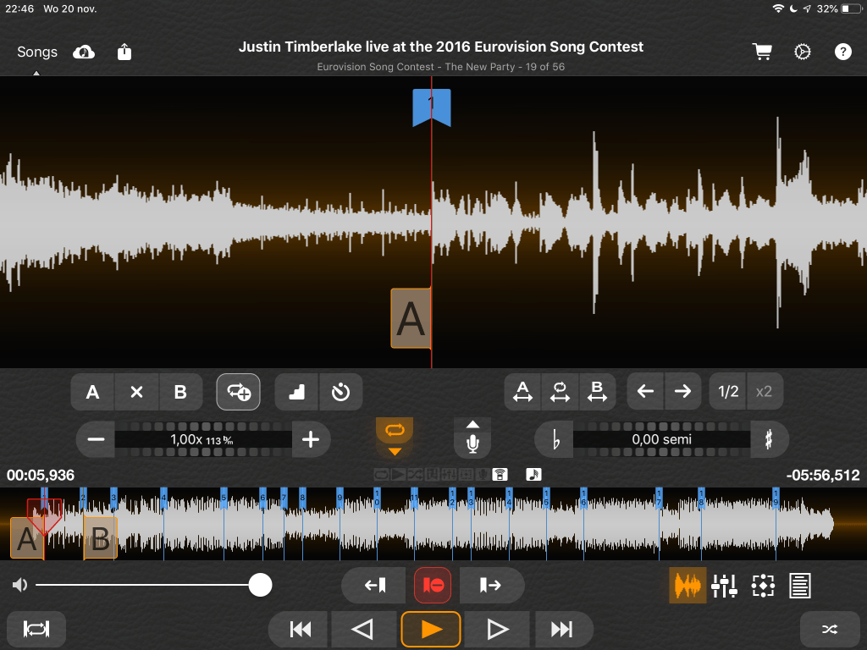867x650 pixels.
Task: Expand the Songs list menu
Action: click(37, 52)
